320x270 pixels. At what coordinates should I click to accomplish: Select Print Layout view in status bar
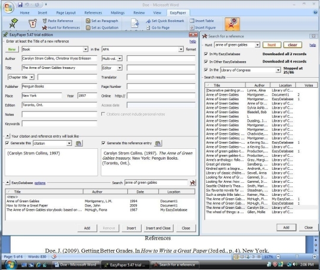236,257
